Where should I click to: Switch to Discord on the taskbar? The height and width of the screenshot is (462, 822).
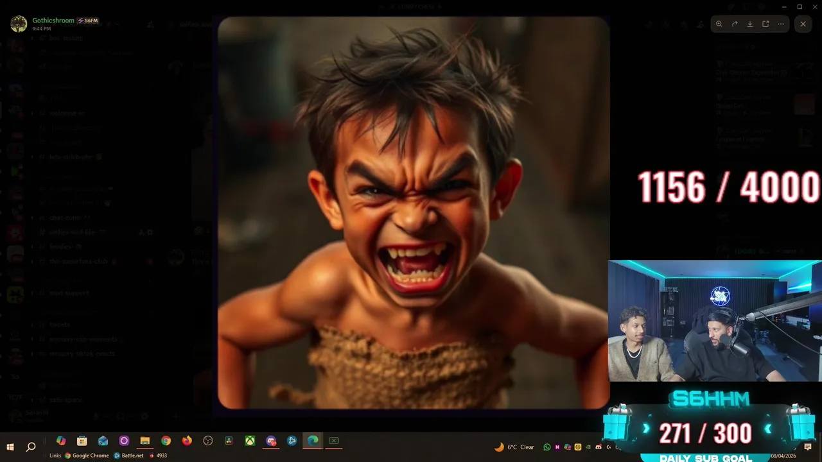pyautogui.click(x=271, y=441)
